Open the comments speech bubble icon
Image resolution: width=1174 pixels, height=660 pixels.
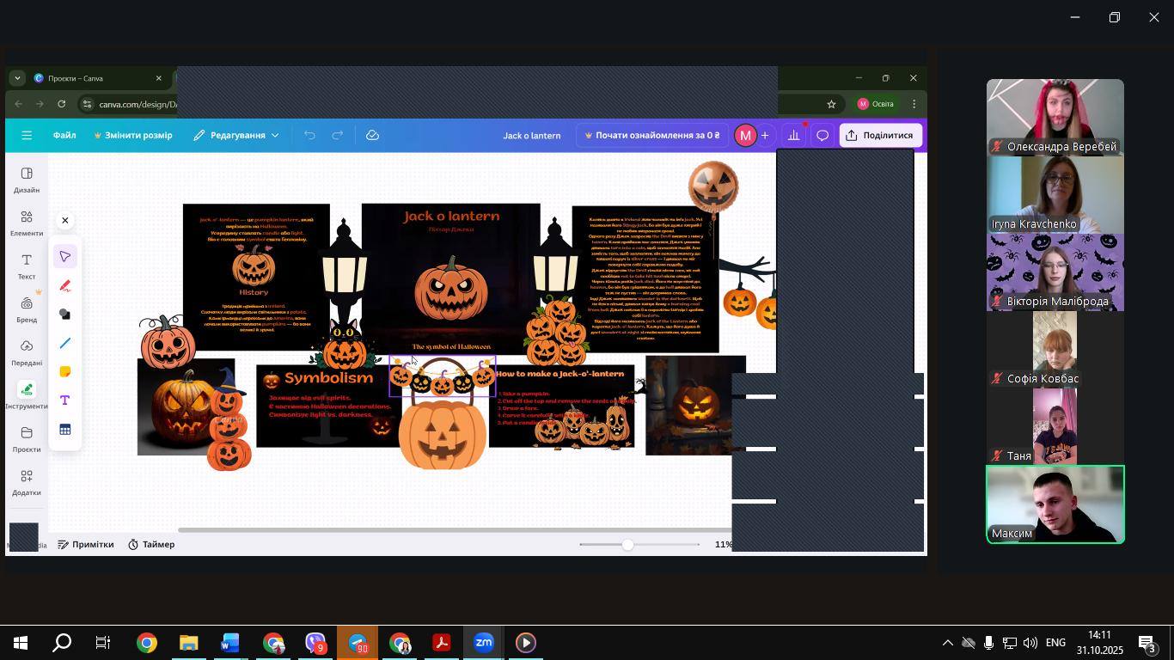[x=822, y=136]
